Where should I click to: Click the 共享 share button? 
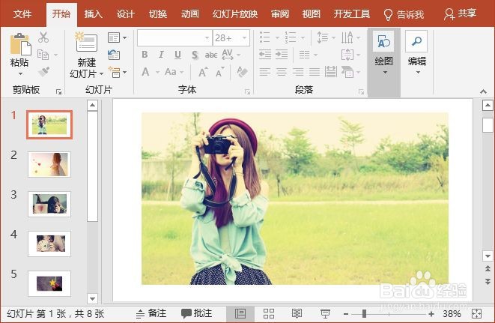pyautogui.click(x=460, y=13)
